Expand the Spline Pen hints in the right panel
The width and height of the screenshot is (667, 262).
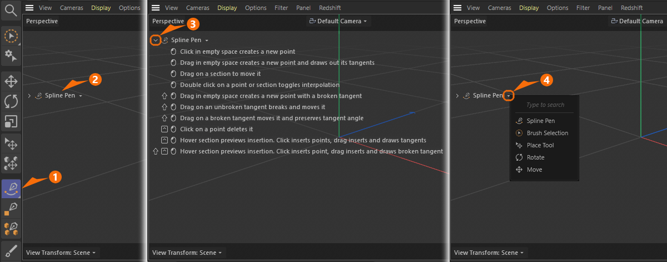pyautogui.click(x=457, y=96)
